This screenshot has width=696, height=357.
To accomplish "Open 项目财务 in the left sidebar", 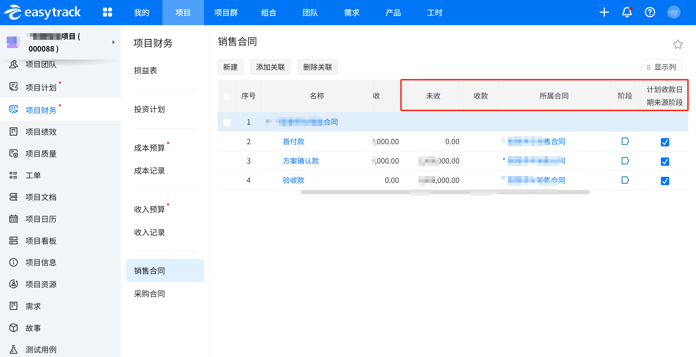I will click(41, 110).
